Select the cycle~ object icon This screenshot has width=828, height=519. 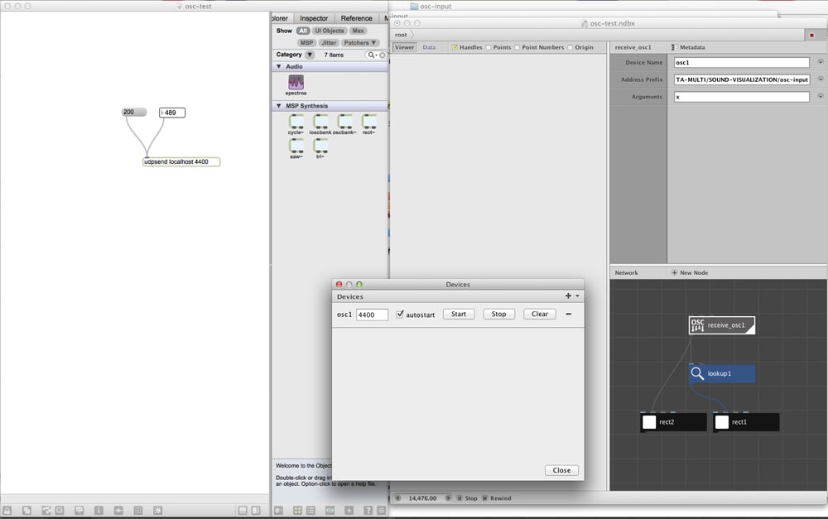coord(296,122)
